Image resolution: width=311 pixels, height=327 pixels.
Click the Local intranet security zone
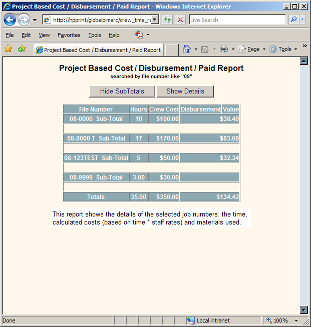223,320
